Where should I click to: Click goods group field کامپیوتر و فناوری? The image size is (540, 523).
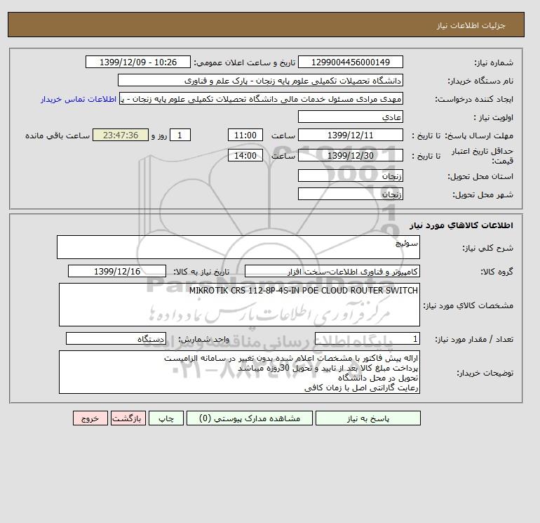click(332, 271)
